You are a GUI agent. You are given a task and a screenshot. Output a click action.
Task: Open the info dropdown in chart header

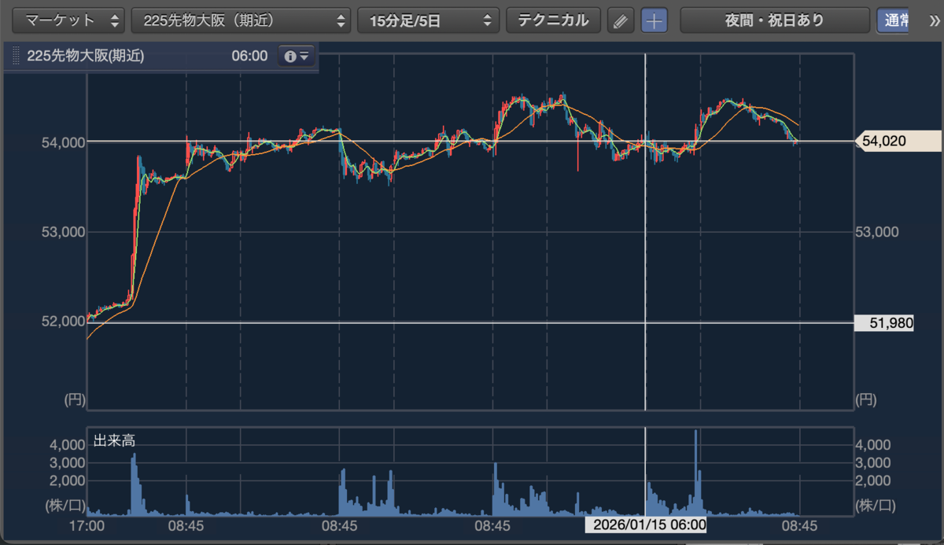(297, 57)
